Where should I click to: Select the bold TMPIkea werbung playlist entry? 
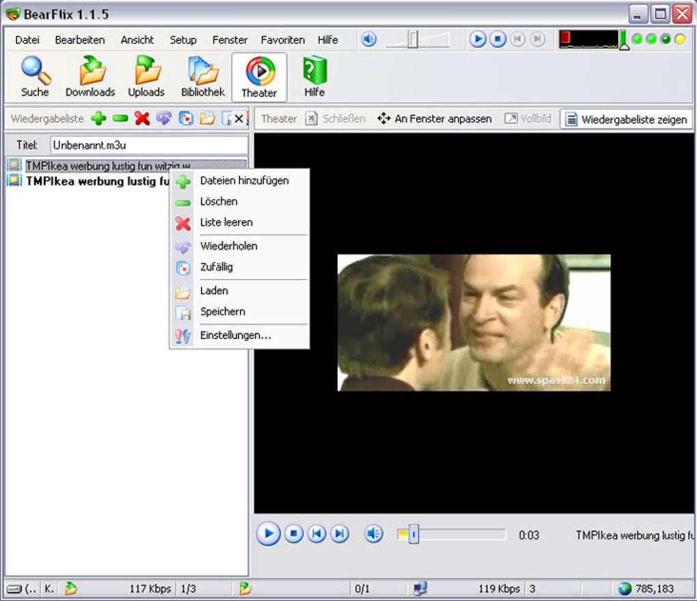(87, 181)
